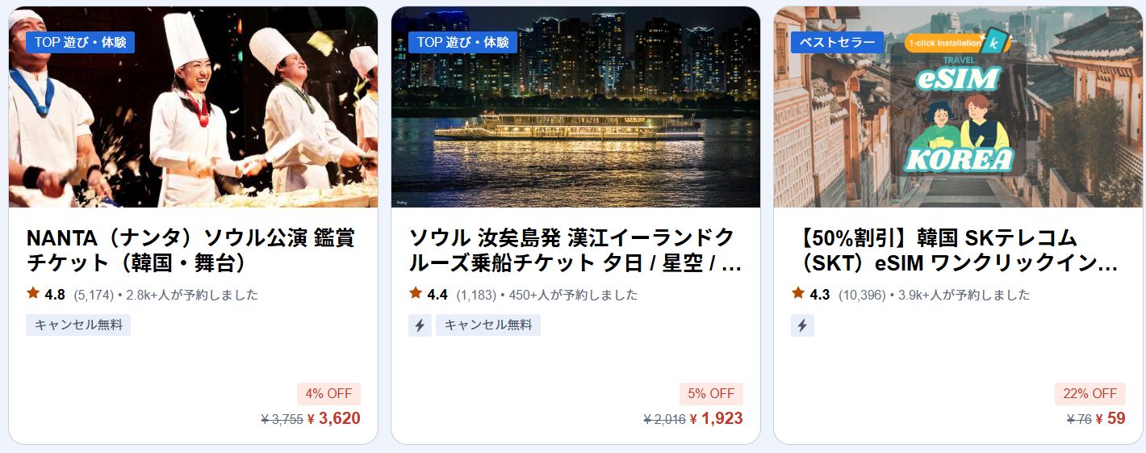Image resolution: width=1146 pixels, height=453 pixels.
Task: Click the star rating icon beside 4.8
Action: (33, 293)
